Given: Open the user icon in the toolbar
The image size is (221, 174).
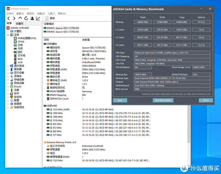Looking at the screenshot, I should [32, 18].
